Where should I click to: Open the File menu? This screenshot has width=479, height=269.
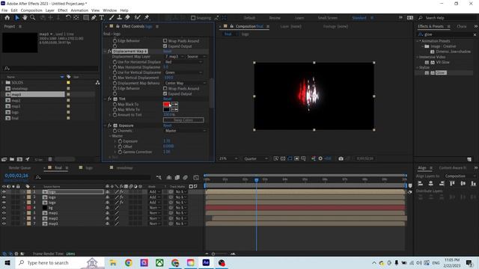[x=4, y=10]
